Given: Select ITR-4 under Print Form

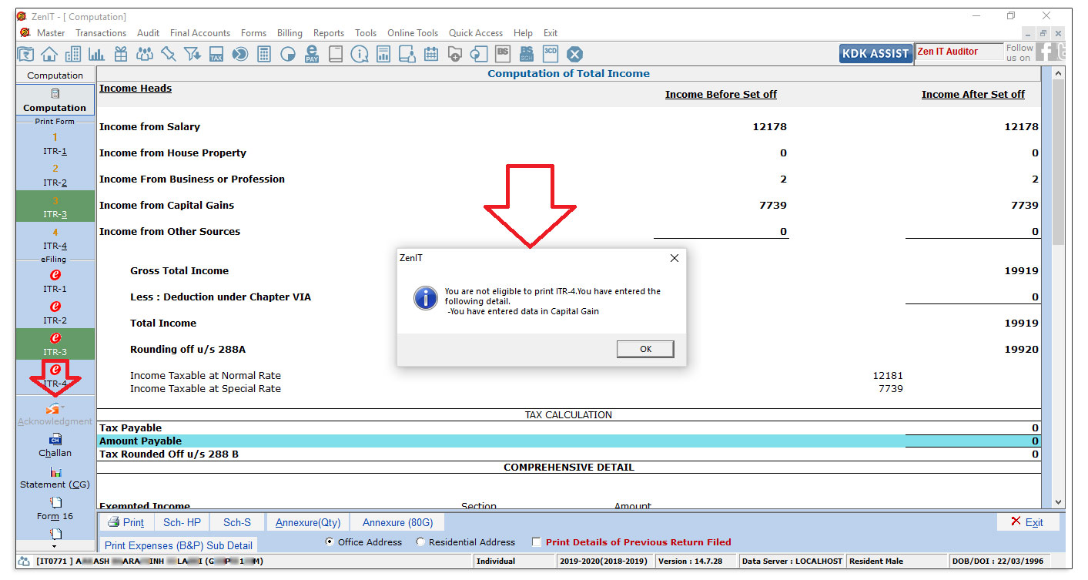Looking at the screenshot, I should (x=55, y=239).
